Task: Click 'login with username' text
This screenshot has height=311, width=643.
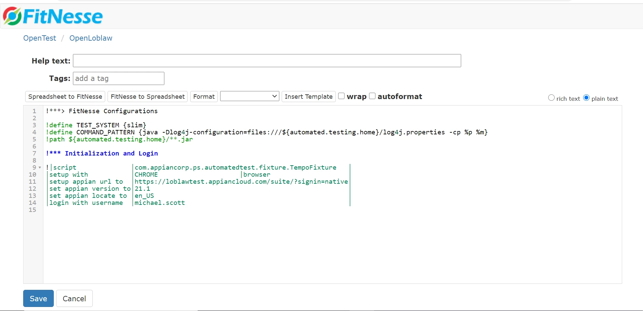Action: tap(86, 203)
